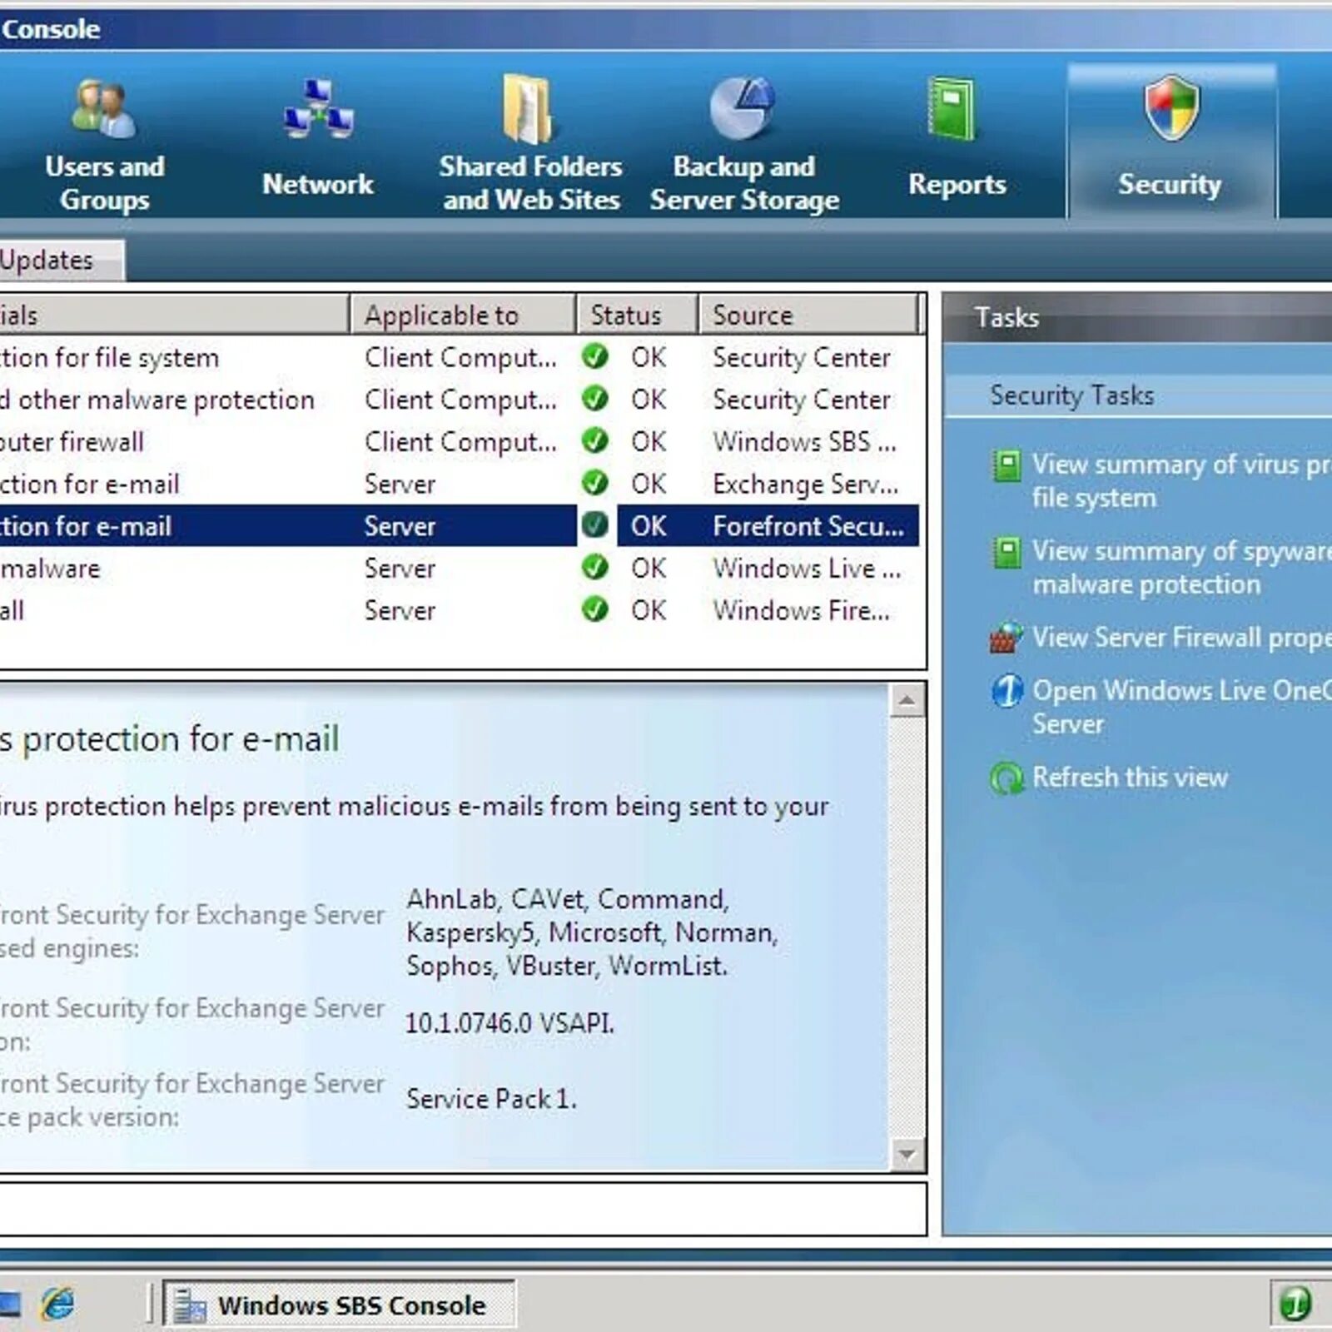
Task: Click the 'AhnLab, CAVet, Command,' engines text
Action: tap(568, 899)
